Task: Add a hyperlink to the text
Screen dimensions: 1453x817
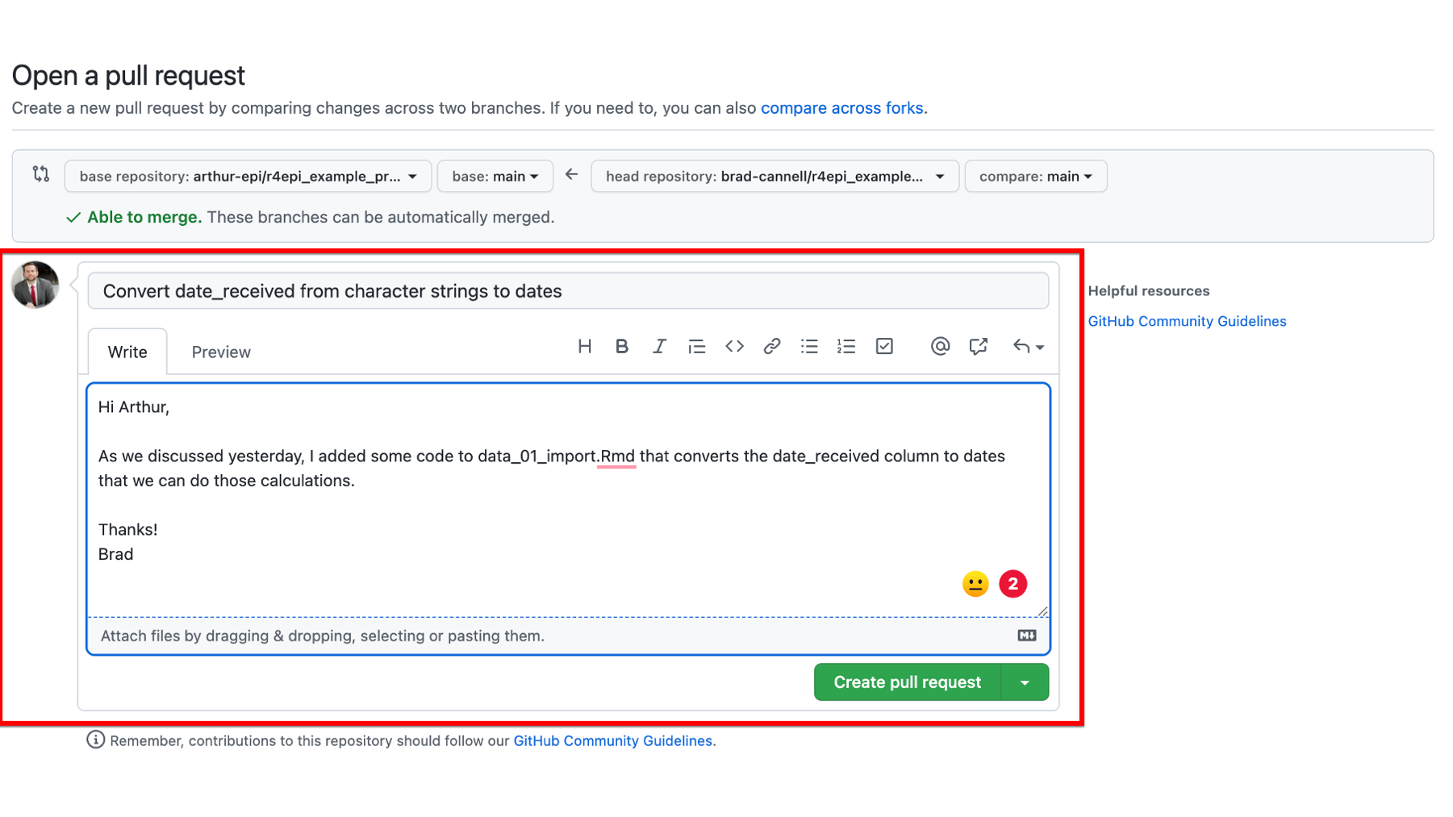Action: 772,347
